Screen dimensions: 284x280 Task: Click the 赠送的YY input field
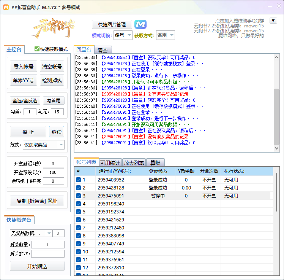pyautogui.click(x=48, y=253)
